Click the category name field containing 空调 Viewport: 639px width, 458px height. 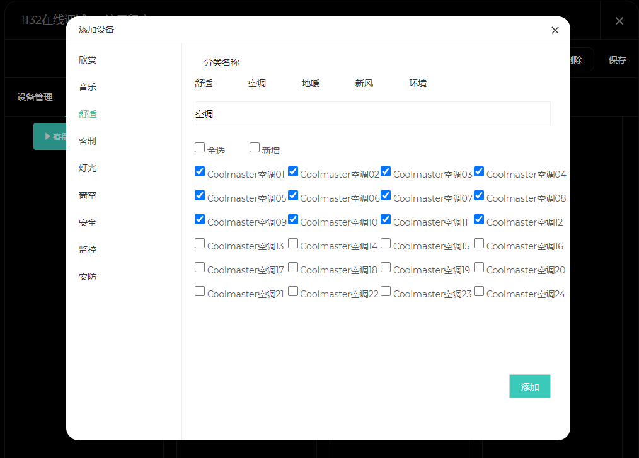coord(372,113)
